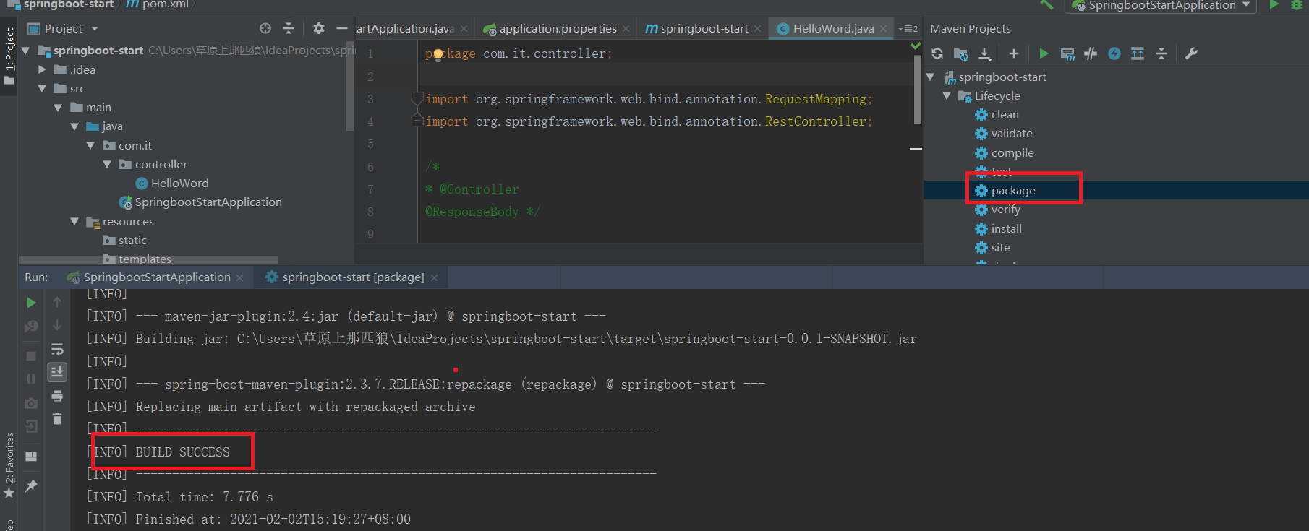Image resolution: width=1309 pixels, height=531 pixels.
Task: Open Maven settings wrench icon
Action: (x=1191, y=53)
